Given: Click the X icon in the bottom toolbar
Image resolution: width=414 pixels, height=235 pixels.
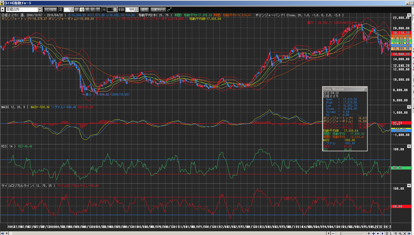Looking at the screenshot, I should [x=405, y=233].
